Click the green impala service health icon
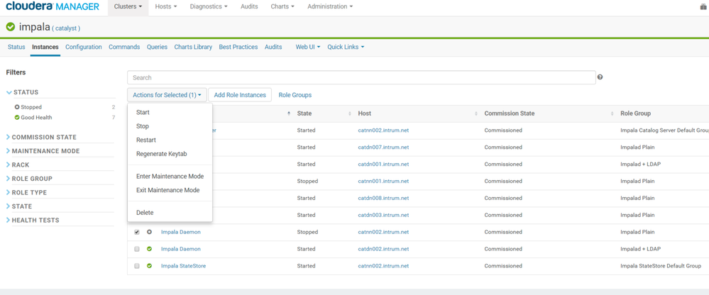This screenshot has height=295, width=709. click(x=11, y=27)
